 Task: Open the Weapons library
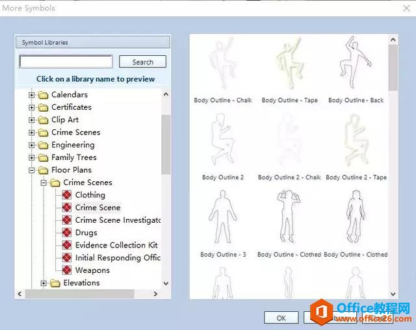tap(92, 270)
